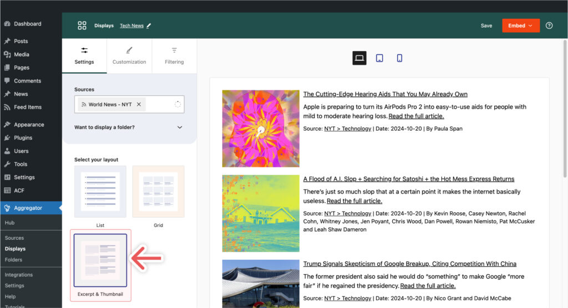Click 'Read the full article' for Google breakup
The width and height of the screenshot is (568, 308).
(428, 286)
